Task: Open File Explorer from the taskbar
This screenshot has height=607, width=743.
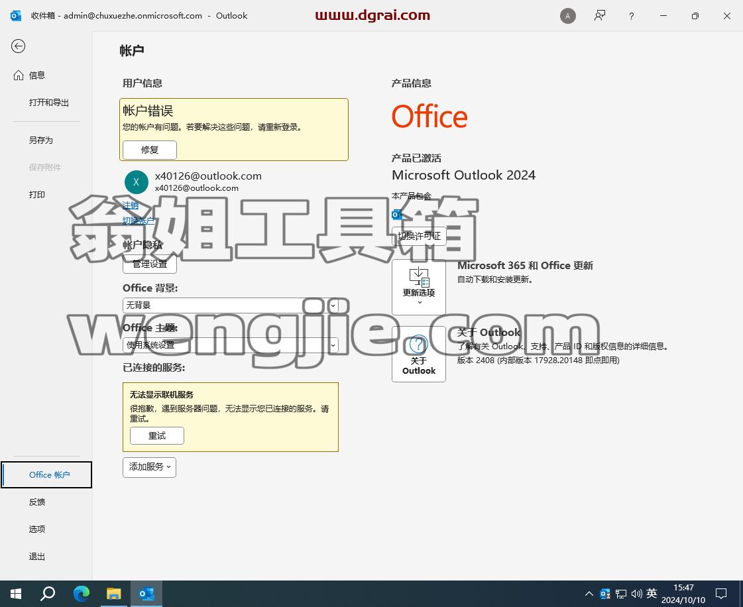Action: [x=114, y=594]
